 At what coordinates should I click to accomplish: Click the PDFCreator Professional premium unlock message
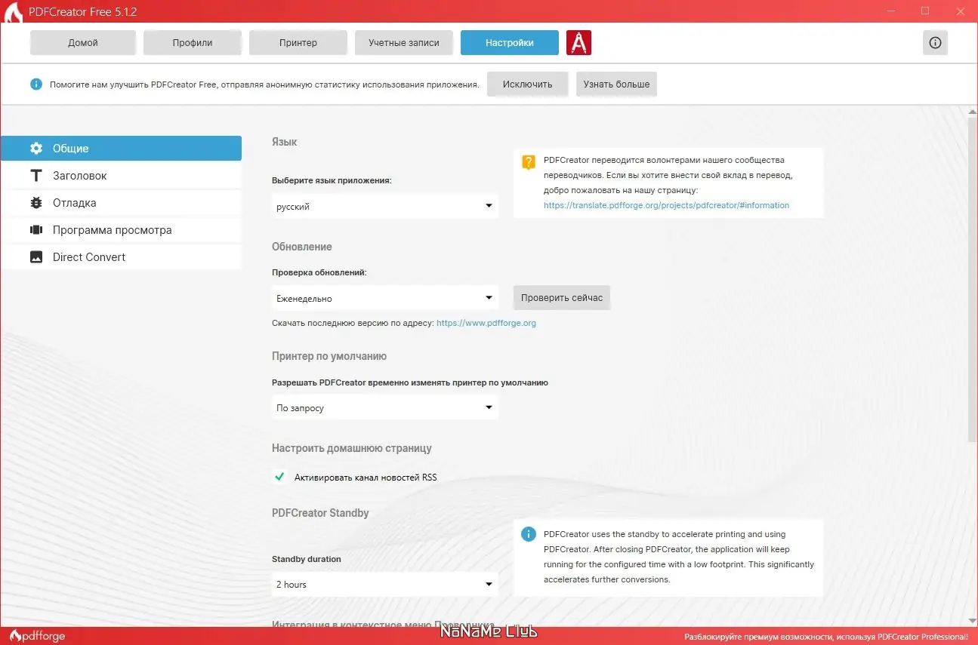pyautogui.click(x=826, y=637)
